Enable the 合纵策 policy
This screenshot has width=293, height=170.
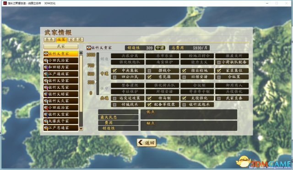[x=219, y=77]
